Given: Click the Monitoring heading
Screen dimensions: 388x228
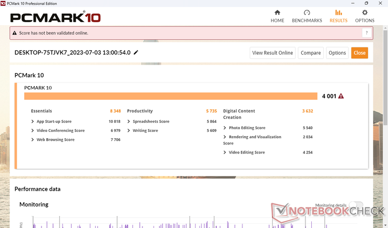Looking at the screenshot, I should [34, 204].
